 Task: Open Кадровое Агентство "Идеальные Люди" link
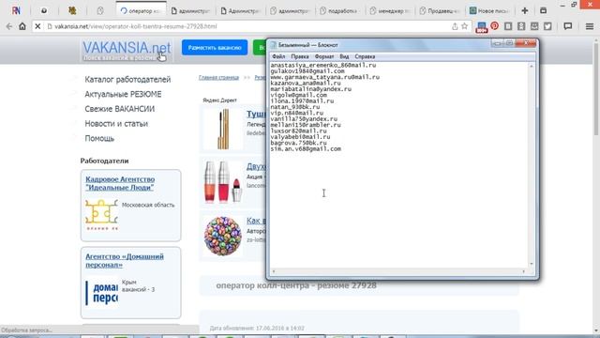click(120, 183)
